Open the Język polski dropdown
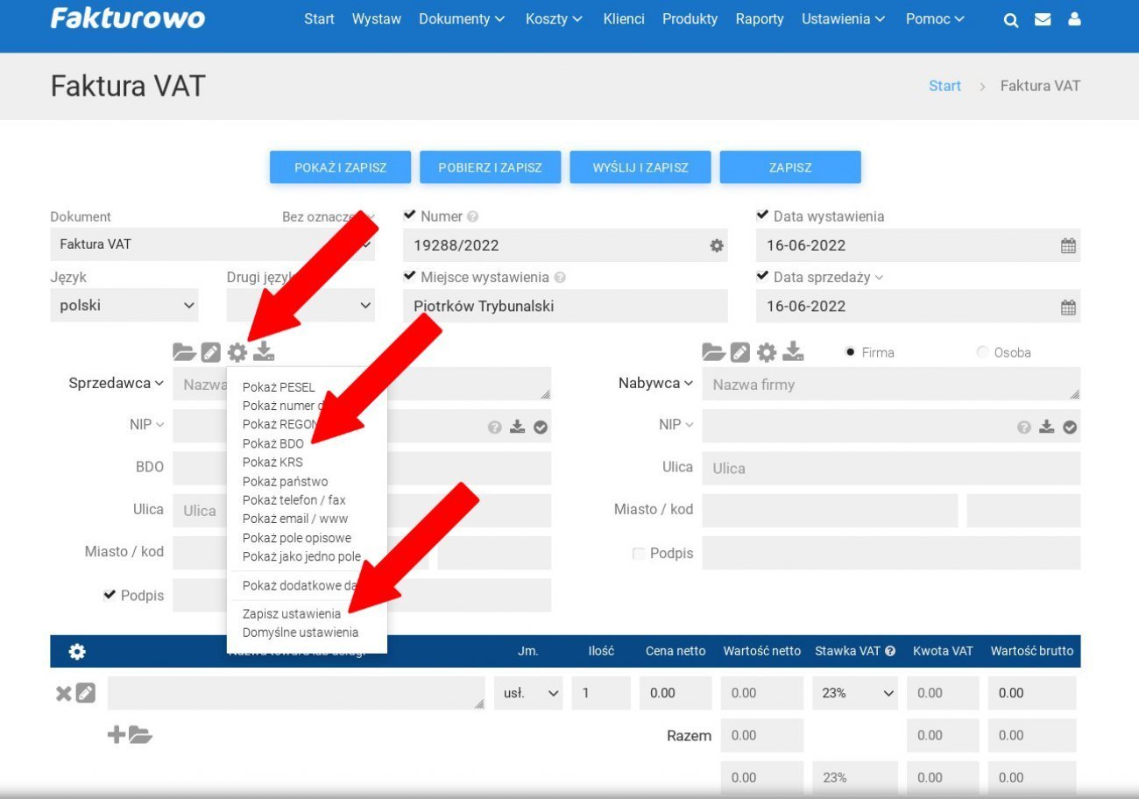 coord(124,306)
